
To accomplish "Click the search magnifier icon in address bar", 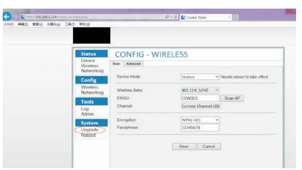I will (x=167, y=17).
